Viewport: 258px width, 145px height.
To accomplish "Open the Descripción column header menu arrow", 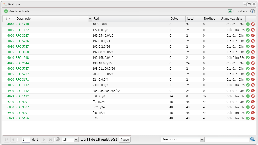I will click(90, 19).
